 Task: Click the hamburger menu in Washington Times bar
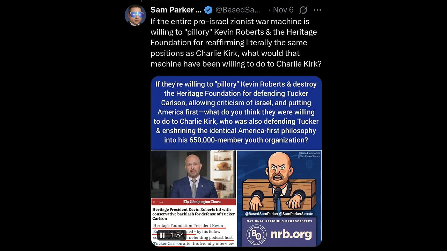coord(154,202)
